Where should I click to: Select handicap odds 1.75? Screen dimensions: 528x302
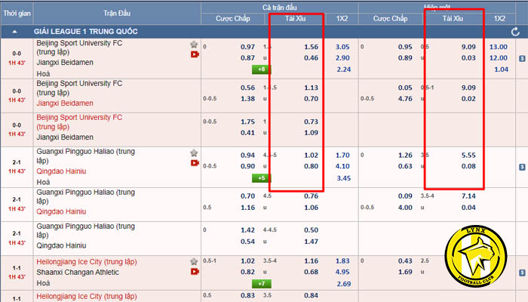point(247,122)
